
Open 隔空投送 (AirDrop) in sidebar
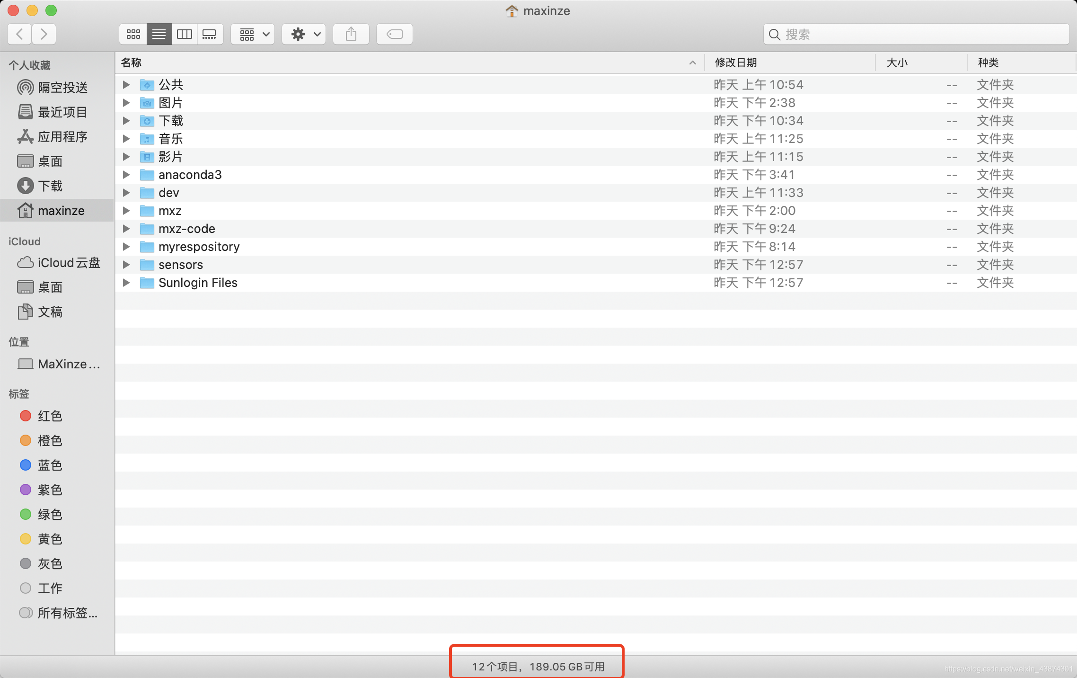click(57, 88)
